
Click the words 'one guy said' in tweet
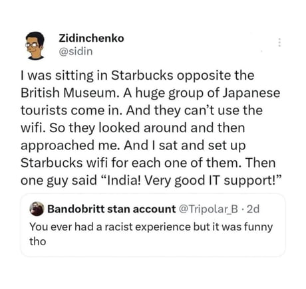[x=59, y=181]
